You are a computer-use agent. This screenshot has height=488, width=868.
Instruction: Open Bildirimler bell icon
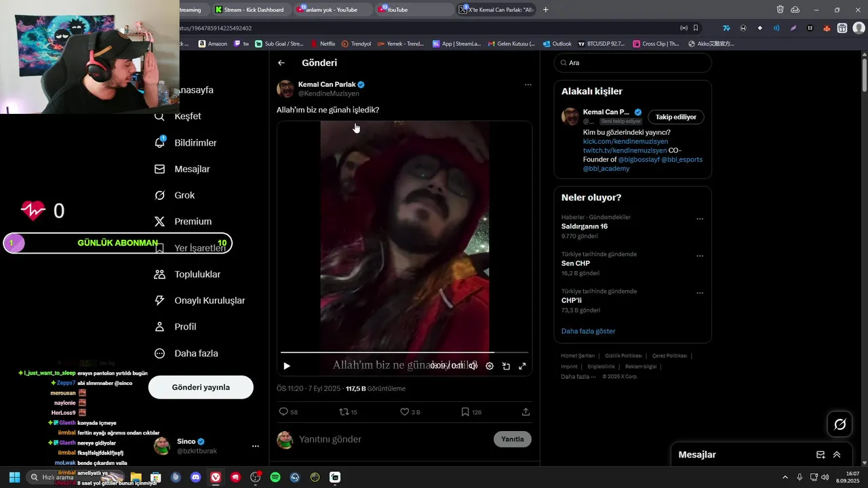click(x=160, y=143)
